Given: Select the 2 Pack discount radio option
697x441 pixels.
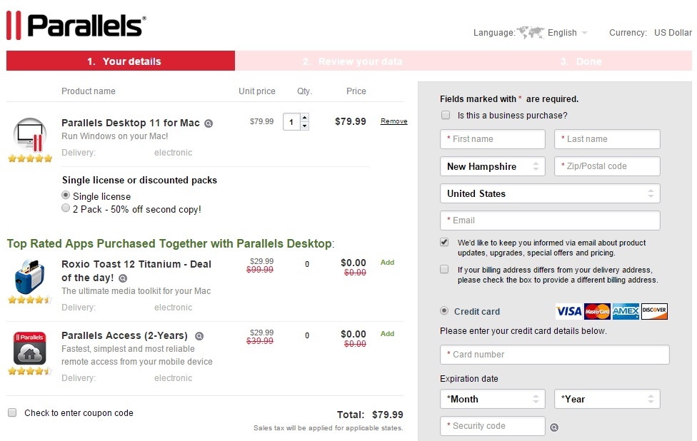Looking at the screenshot, I should 66,209.
